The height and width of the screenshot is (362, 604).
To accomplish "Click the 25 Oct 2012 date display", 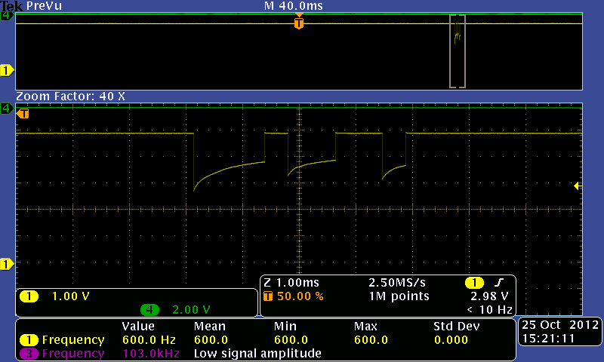I will [x=560, y=325].
